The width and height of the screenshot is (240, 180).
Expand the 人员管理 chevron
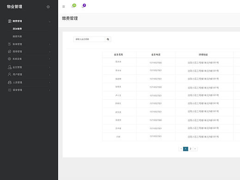click(50, 83)
